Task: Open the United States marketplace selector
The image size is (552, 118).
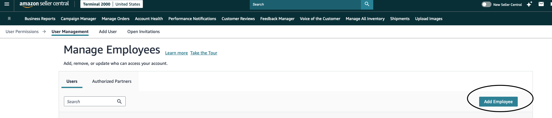Action: [128, 4]
